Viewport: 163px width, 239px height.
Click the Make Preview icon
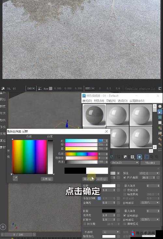(160, 134)
